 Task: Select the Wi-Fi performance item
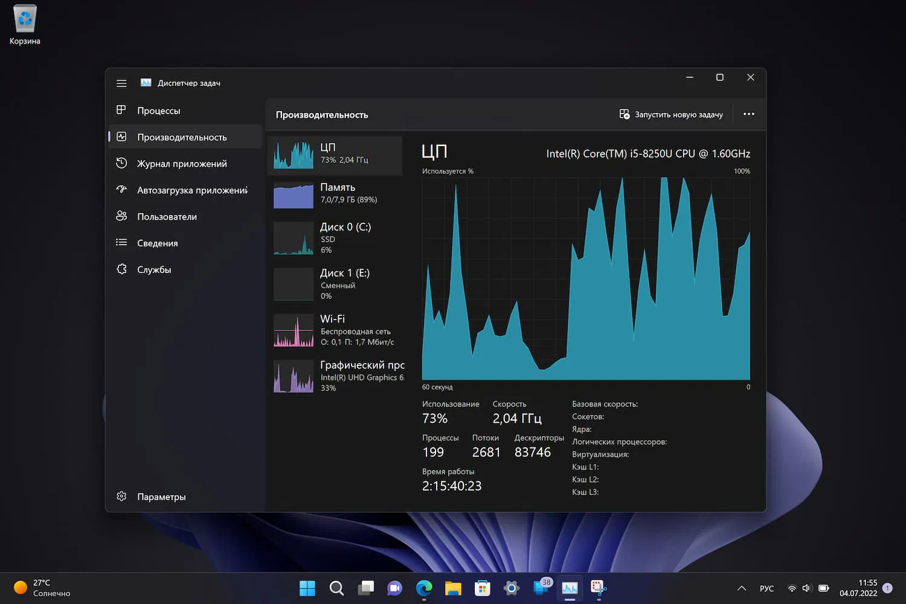pyautogui.click(x=335, y=330)
